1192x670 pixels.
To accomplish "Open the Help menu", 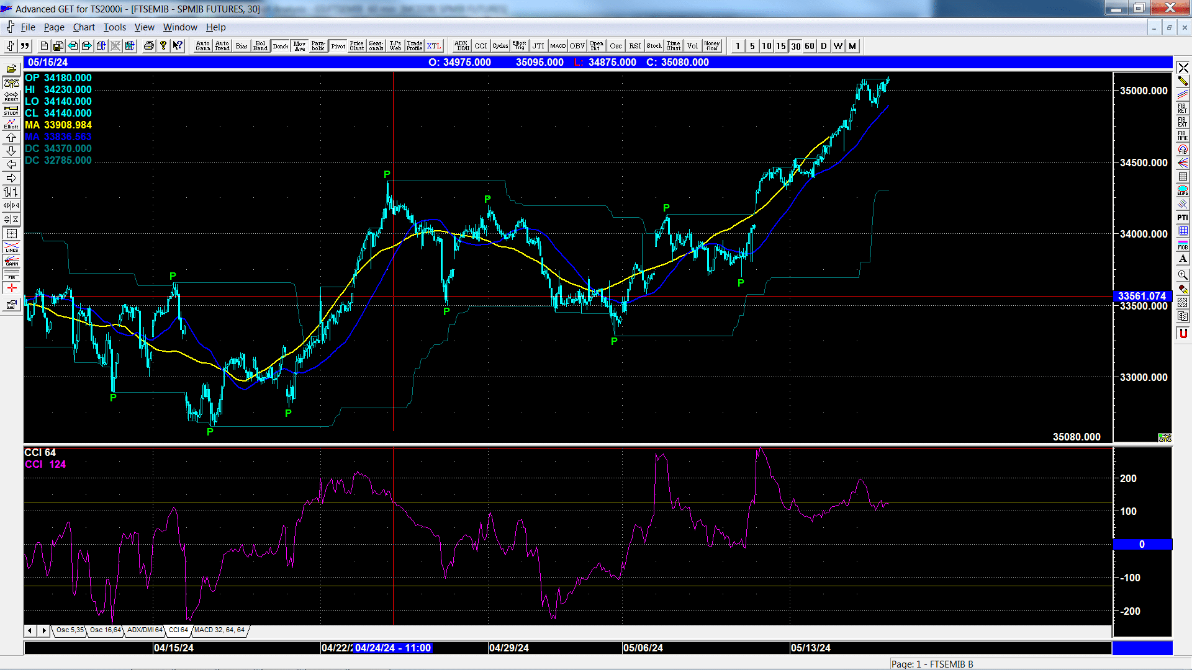I will pyautogui.click(x=216, y=27).
